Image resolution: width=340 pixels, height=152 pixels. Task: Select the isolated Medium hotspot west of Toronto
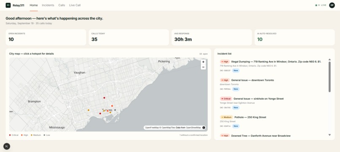coord(89,110)
